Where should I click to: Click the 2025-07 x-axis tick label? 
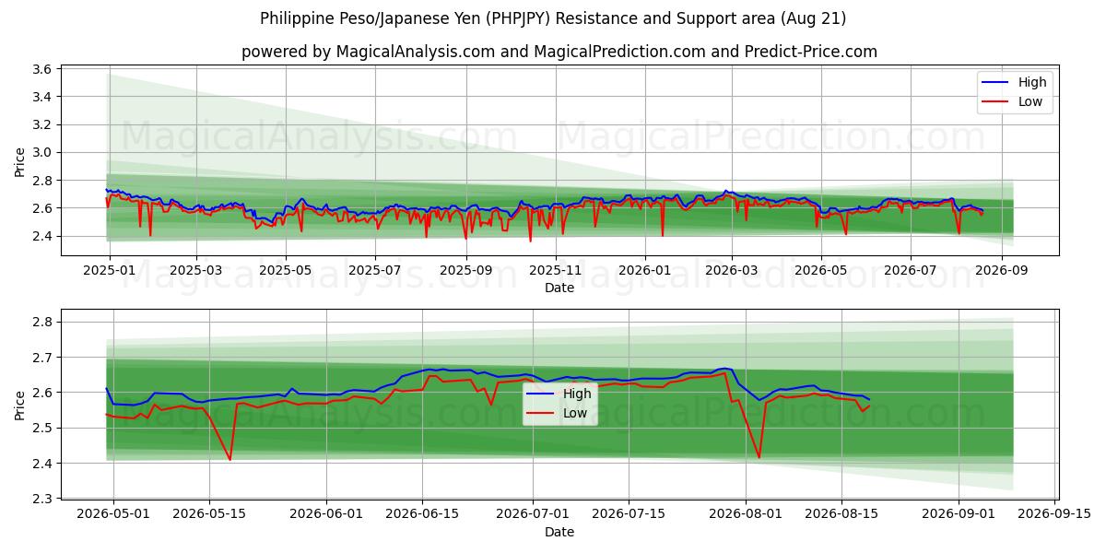(x=374, y=270)
